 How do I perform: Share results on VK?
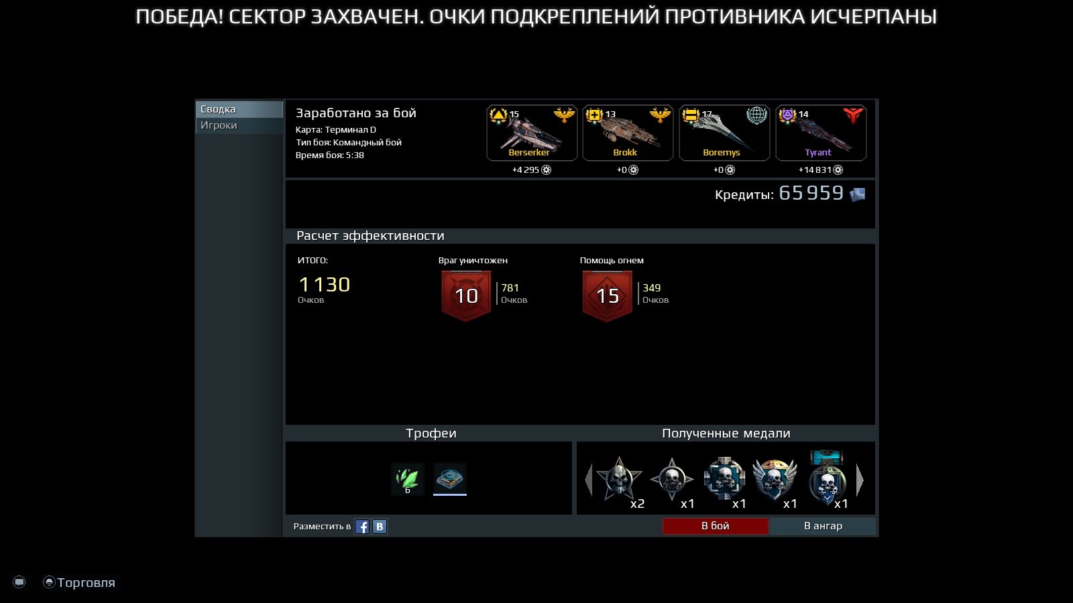click(x=380, y=527)
